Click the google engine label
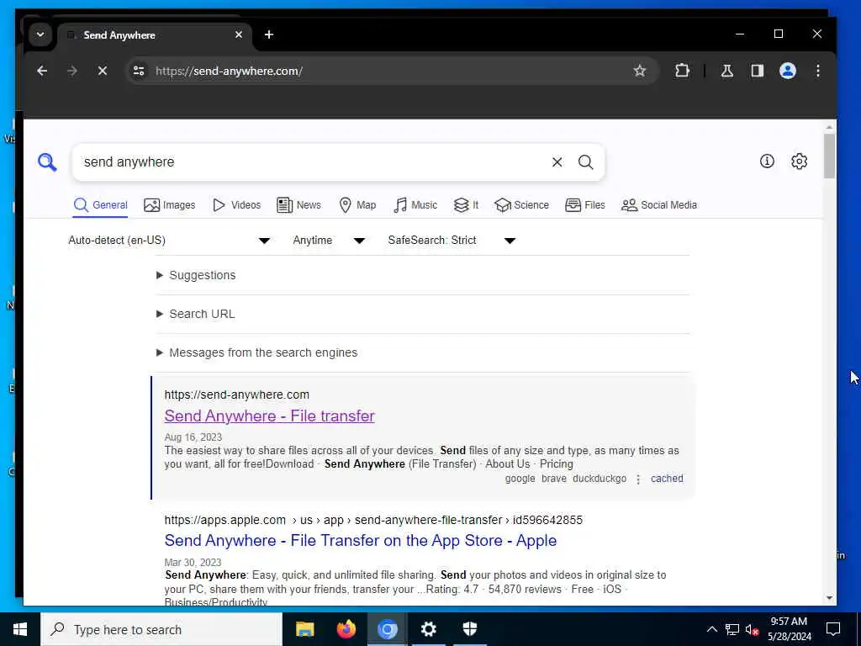The width and height of the screenshot is (861, 646). pos(520,479)
